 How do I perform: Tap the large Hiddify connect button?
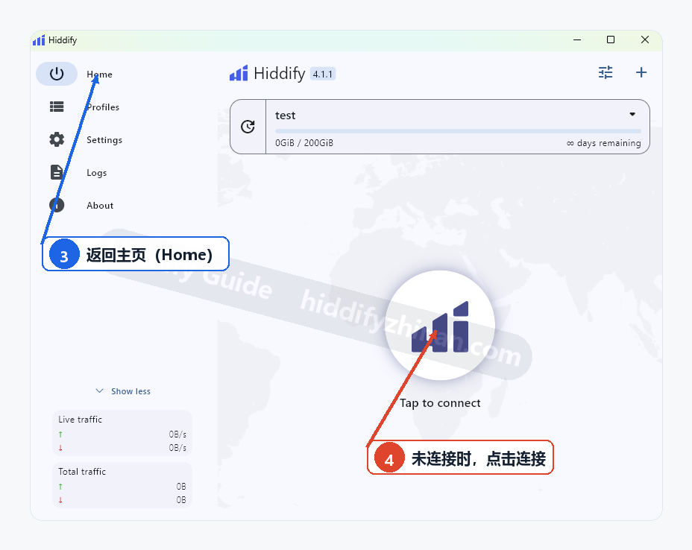pos(440,325)
